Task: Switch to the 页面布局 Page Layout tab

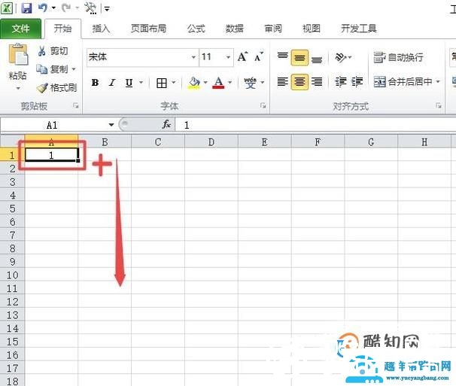Action: pos(148,29)
